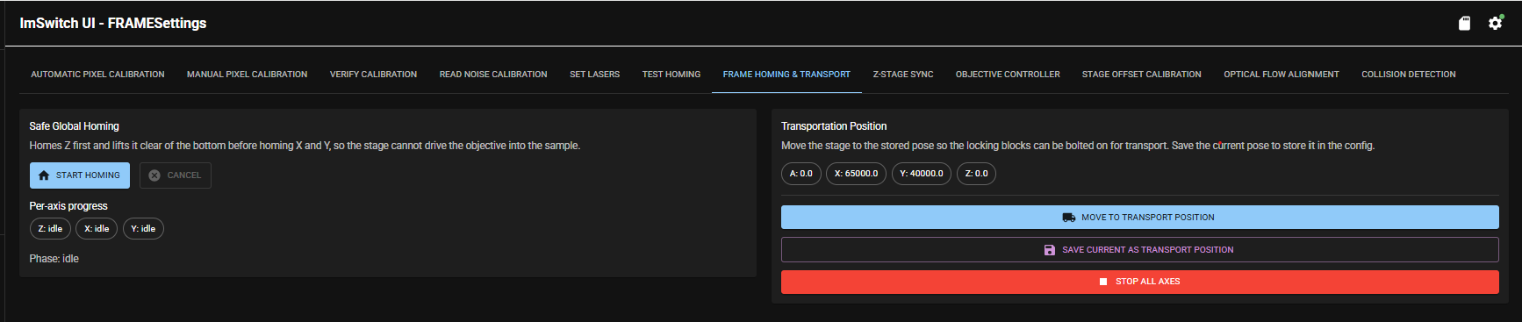Viewport: 1522px width, 322px height.
Task: Switch to Automatic Pixel Calibration tab
Action: (x=97, y=75)
